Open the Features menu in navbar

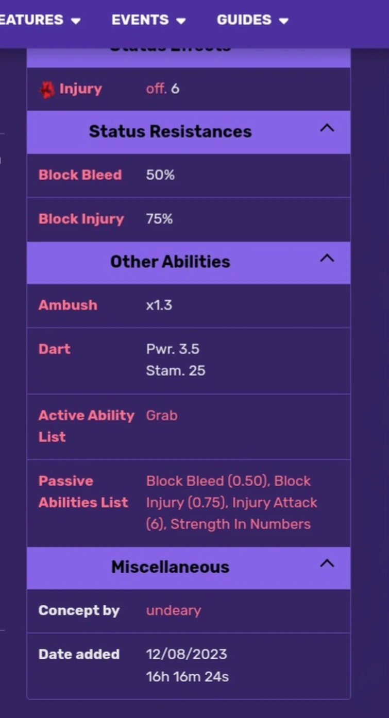coord(39,20)
